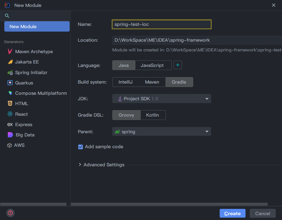Select New Module in the sidebar

click(37, 26)
